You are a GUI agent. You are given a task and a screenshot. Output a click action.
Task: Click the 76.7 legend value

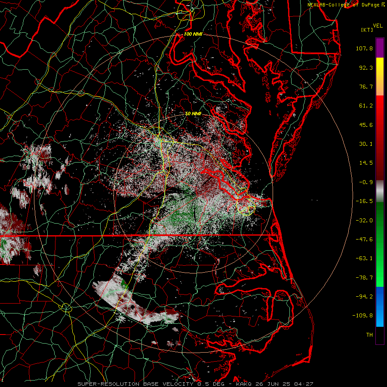pos(366,86)
